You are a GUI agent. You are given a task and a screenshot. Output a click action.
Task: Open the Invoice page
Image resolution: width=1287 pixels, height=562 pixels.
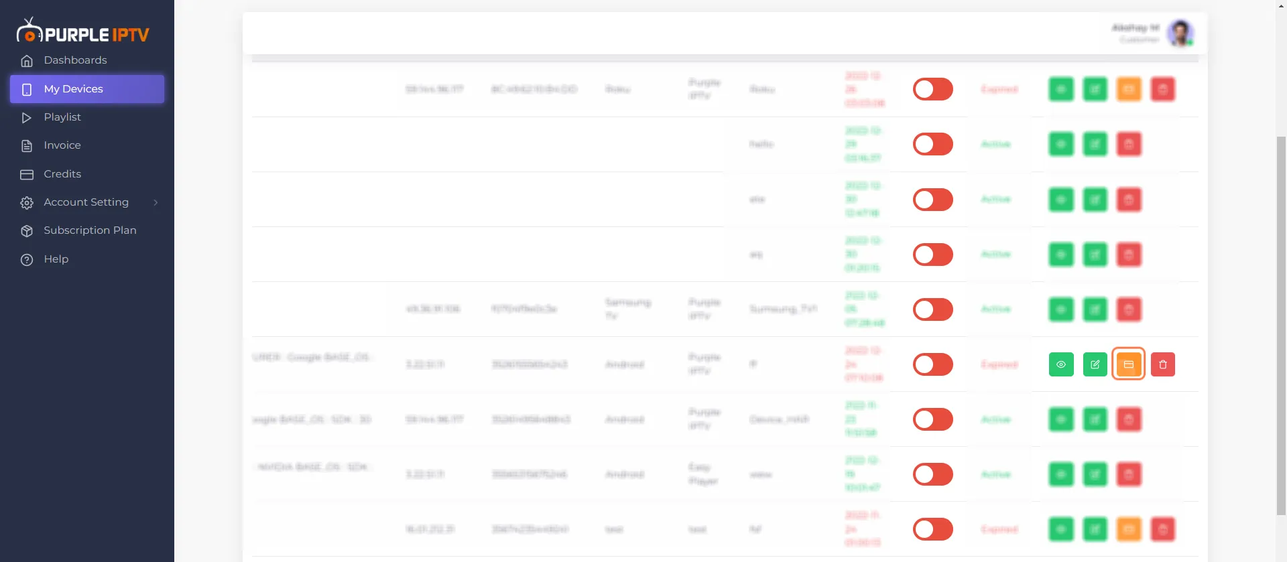coord(87,145)
